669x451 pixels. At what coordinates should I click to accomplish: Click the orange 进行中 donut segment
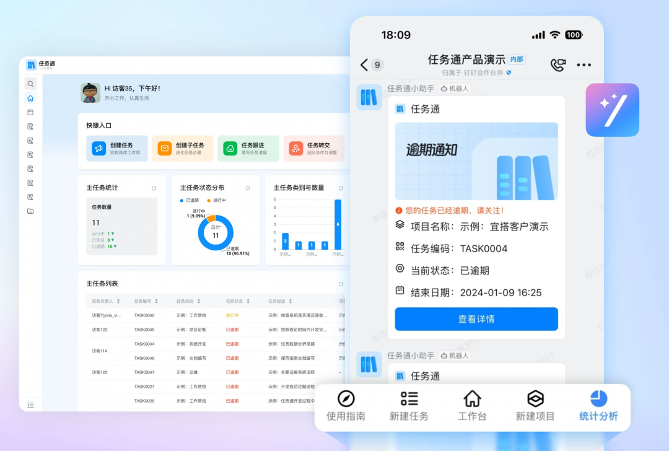pyautogui.click(x=212, y=219)
